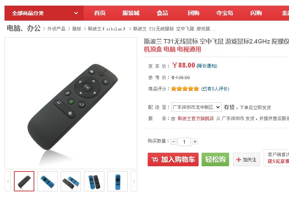Click the five-star rating icons
The height and width of the screenshot is (197, 289).
coord(185,89)
